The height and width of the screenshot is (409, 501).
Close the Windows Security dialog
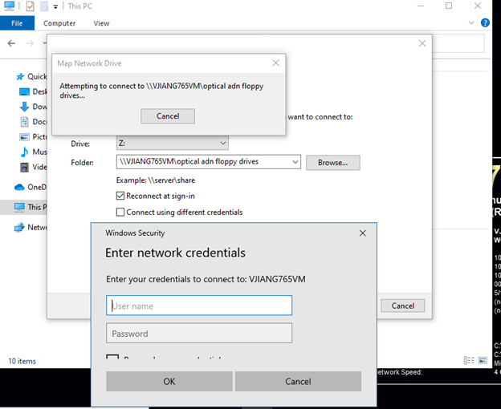click(363, 233)
